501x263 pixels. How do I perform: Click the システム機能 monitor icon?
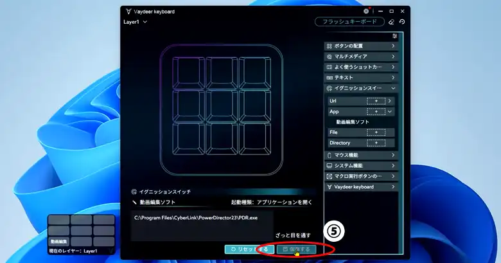[330, 166]
